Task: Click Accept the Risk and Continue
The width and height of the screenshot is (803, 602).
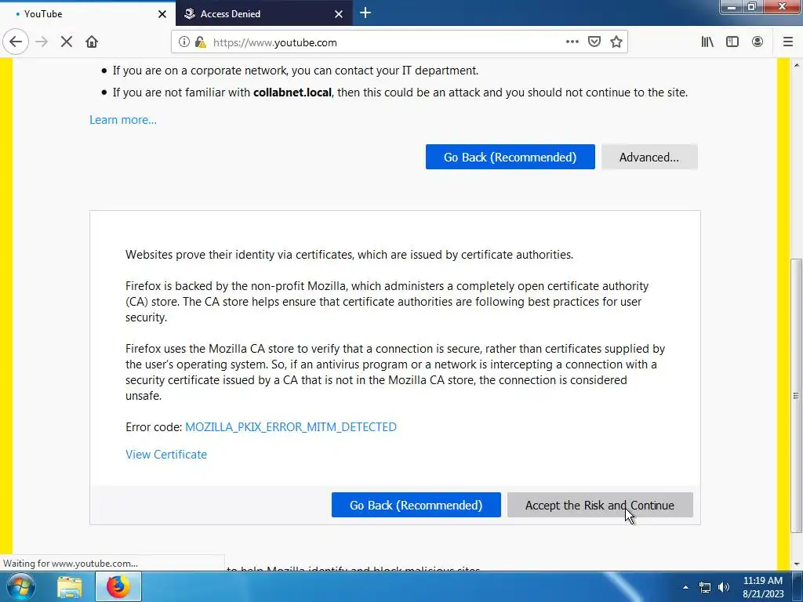Action: pos(600,506)
